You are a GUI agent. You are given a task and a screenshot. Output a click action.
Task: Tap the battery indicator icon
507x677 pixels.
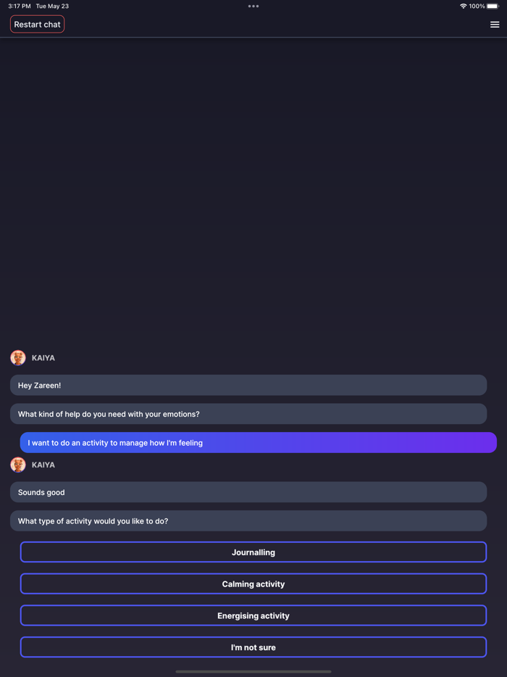tap(493, 7)
